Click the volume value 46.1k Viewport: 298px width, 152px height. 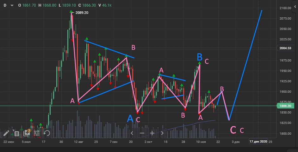[107, 5]
